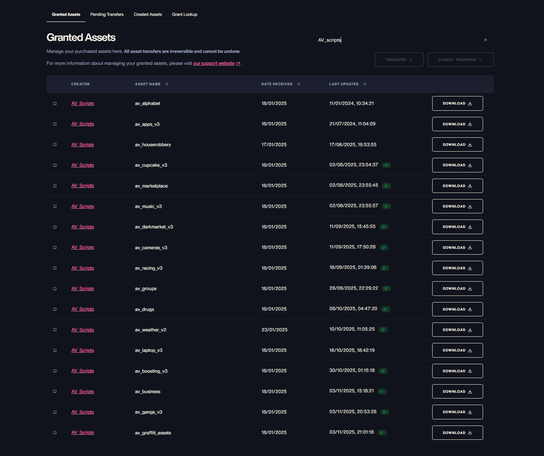Click the green update icon for av_graffiti_assets

(x=382, y=433)
